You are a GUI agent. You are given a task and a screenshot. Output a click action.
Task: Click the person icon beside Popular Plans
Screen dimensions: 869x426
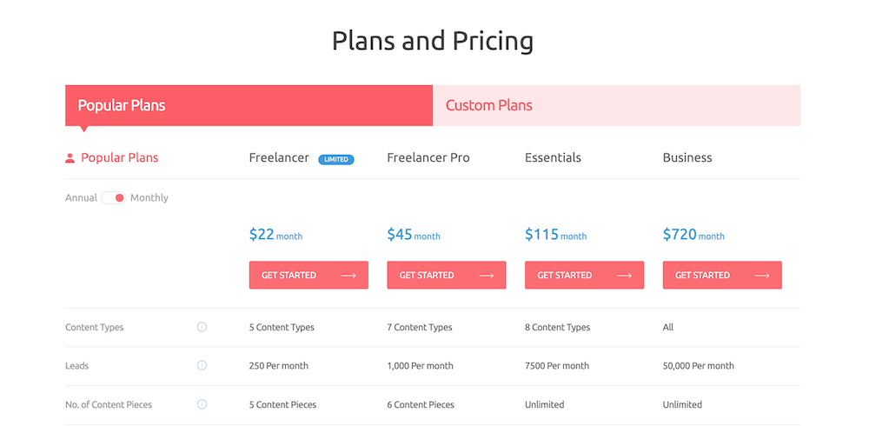[x=70, y=158]
